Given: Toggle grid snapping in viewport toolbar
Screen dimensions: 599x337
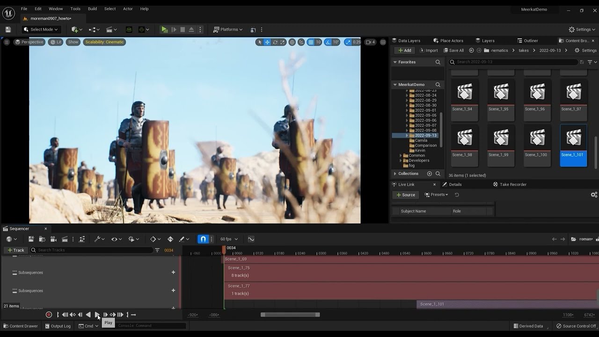Looking at the screenshot, I should [311, 42].
